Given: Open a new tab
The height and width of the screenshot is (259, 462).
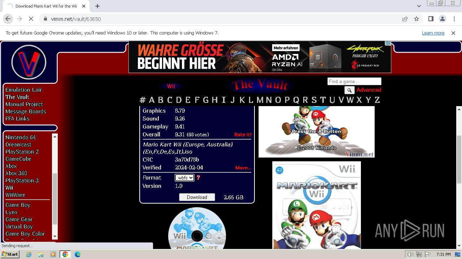Looking at the screenshot, I should [97, 6].
